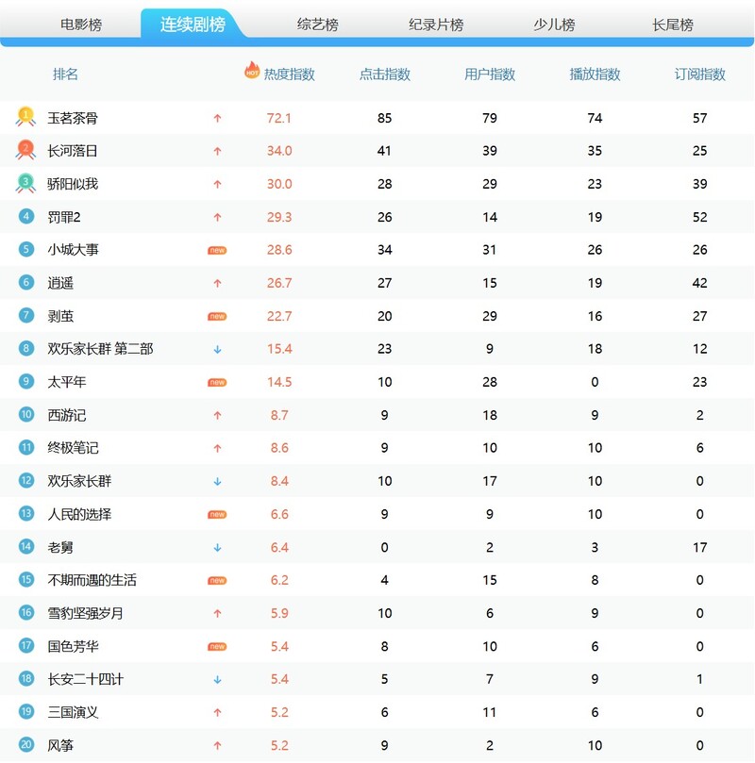
Task: Open the 骄阳似我 series link
Action: (x=73, y=184)
